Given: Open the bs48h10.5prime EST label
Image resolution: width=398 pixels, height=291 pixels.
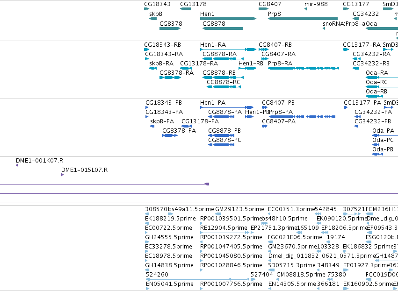Looking at the screenshot, I should [x=284, y=219].
